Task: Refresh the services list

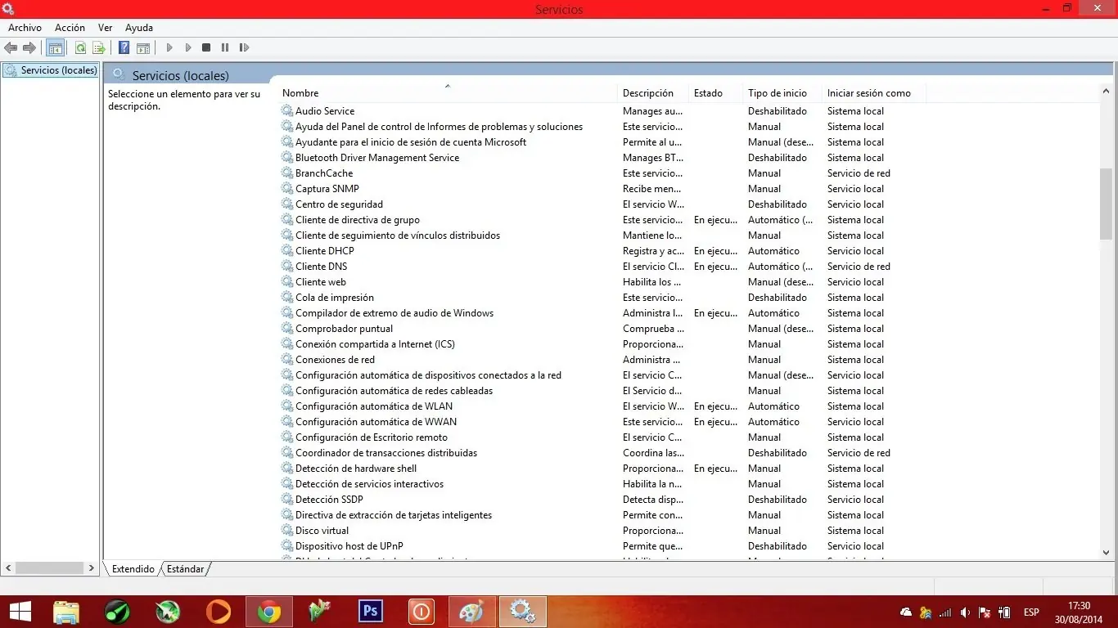Action: [80, 48]
